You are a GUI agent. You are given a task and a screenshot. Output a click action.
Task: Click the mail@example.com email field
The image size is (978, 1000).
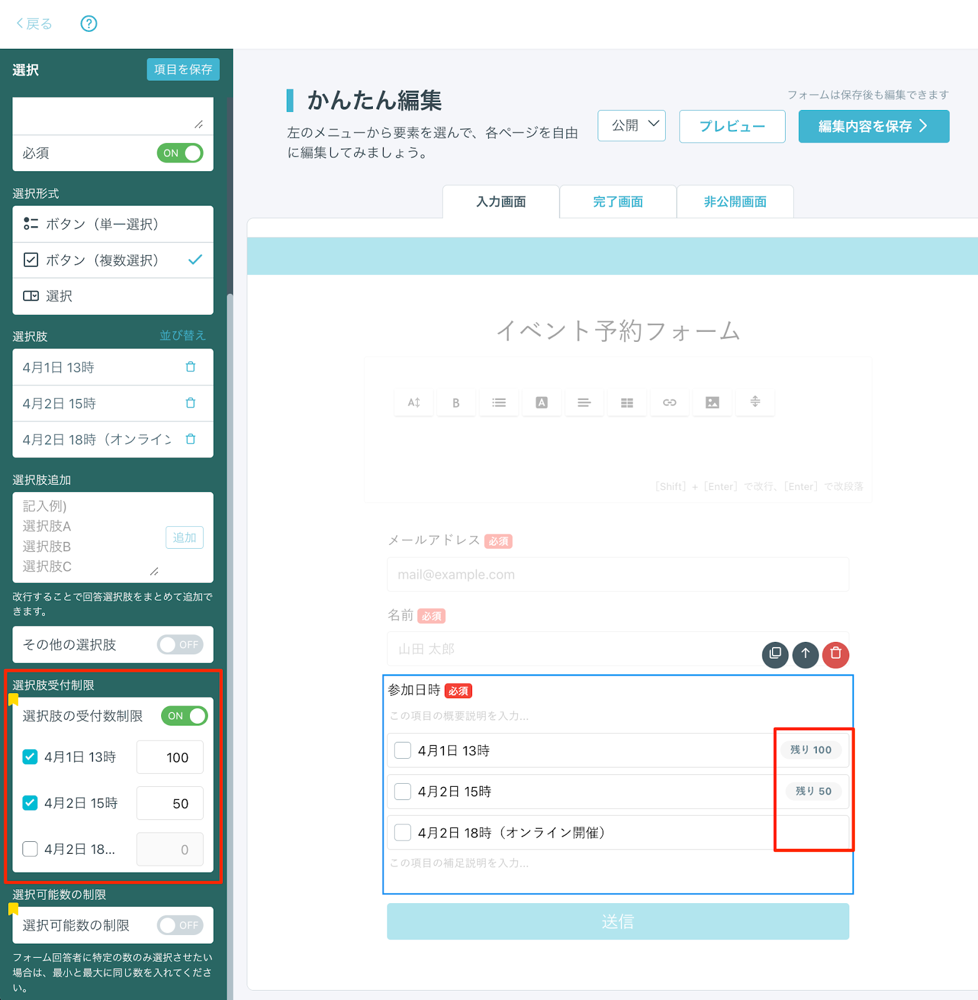pos(618,574)
